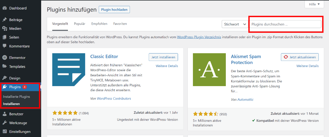Click the Elementor logo icon
Viewport: 329px width, 137px height.
(5, 58)
